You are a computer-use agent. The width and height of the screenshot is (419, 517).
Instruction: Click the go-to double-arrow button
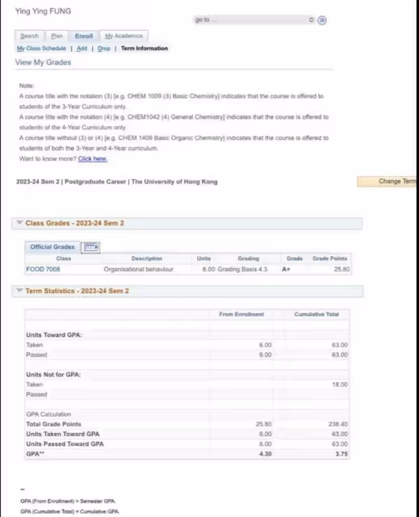(x=322, y=20)
